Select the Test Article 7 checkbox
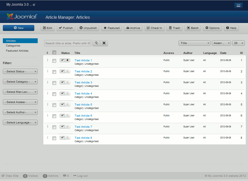 (x=54, y=127)
